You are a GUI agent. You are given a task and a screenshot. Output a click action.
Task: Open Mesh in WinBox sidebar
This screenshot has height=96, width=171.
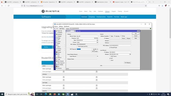point(59,43)
